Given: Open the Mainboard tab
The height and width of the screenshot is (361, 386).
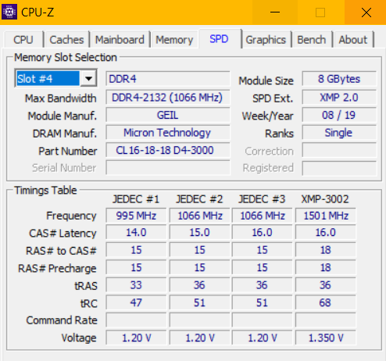Looking at the screenshot, I should click(120, 40).
